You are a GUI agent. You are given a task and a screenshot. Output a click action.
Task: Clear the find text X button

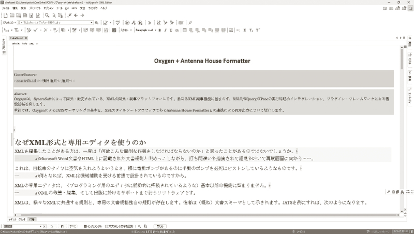click(45, 226)
